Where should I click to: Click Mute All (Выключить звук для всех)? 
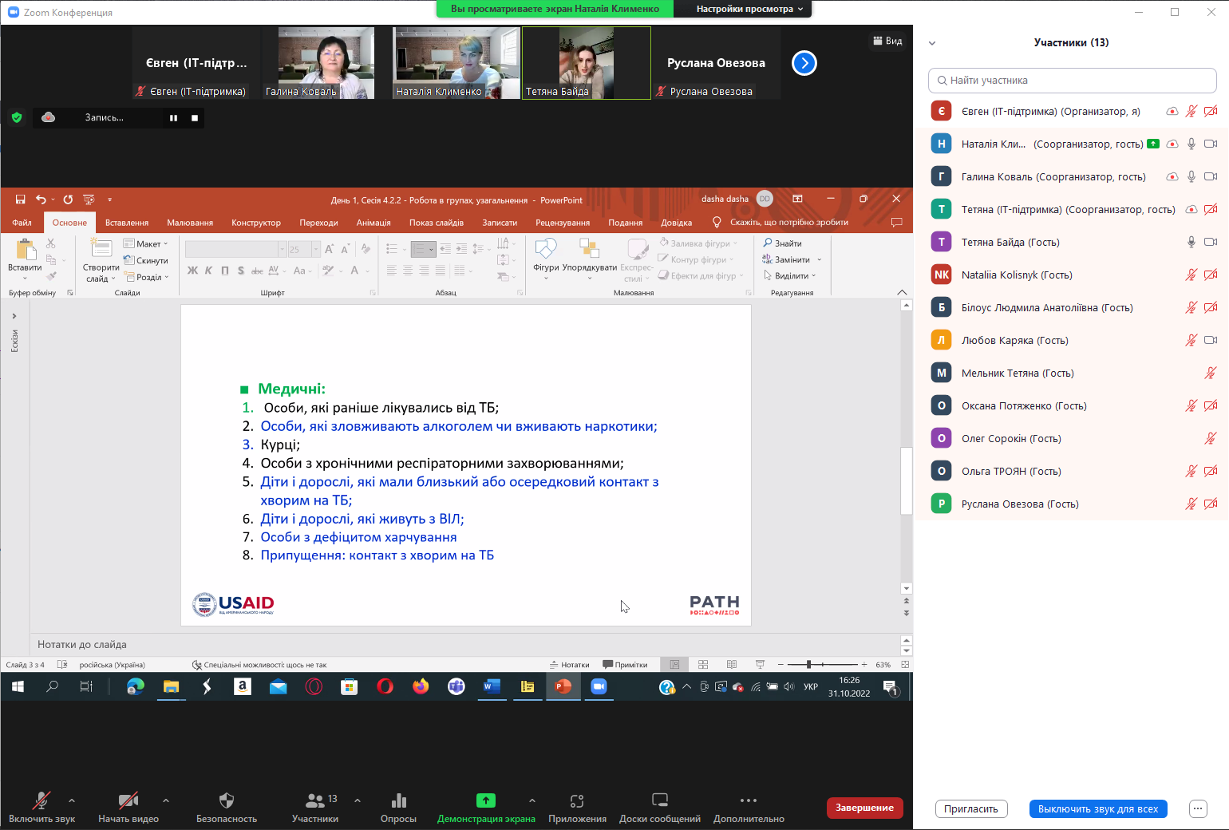coord(1097,809)
